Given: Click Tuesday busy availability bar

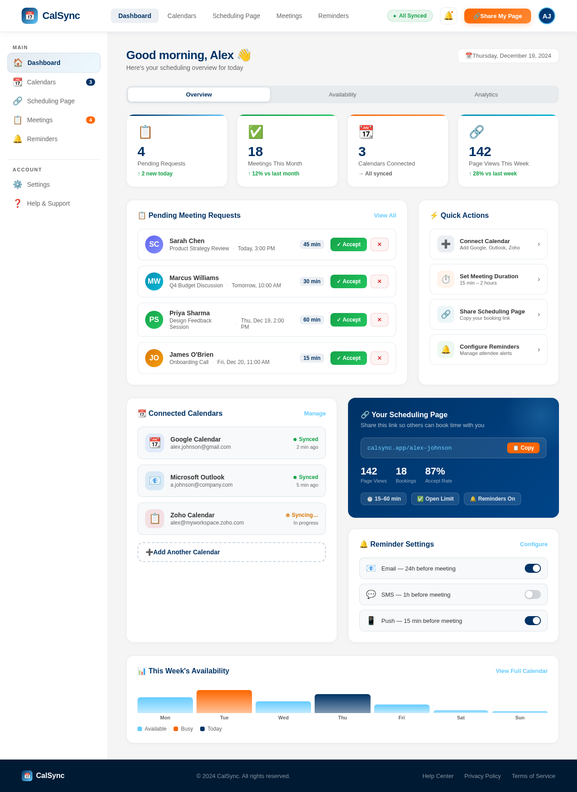Looking at the screenshot, I should point(224,701).
